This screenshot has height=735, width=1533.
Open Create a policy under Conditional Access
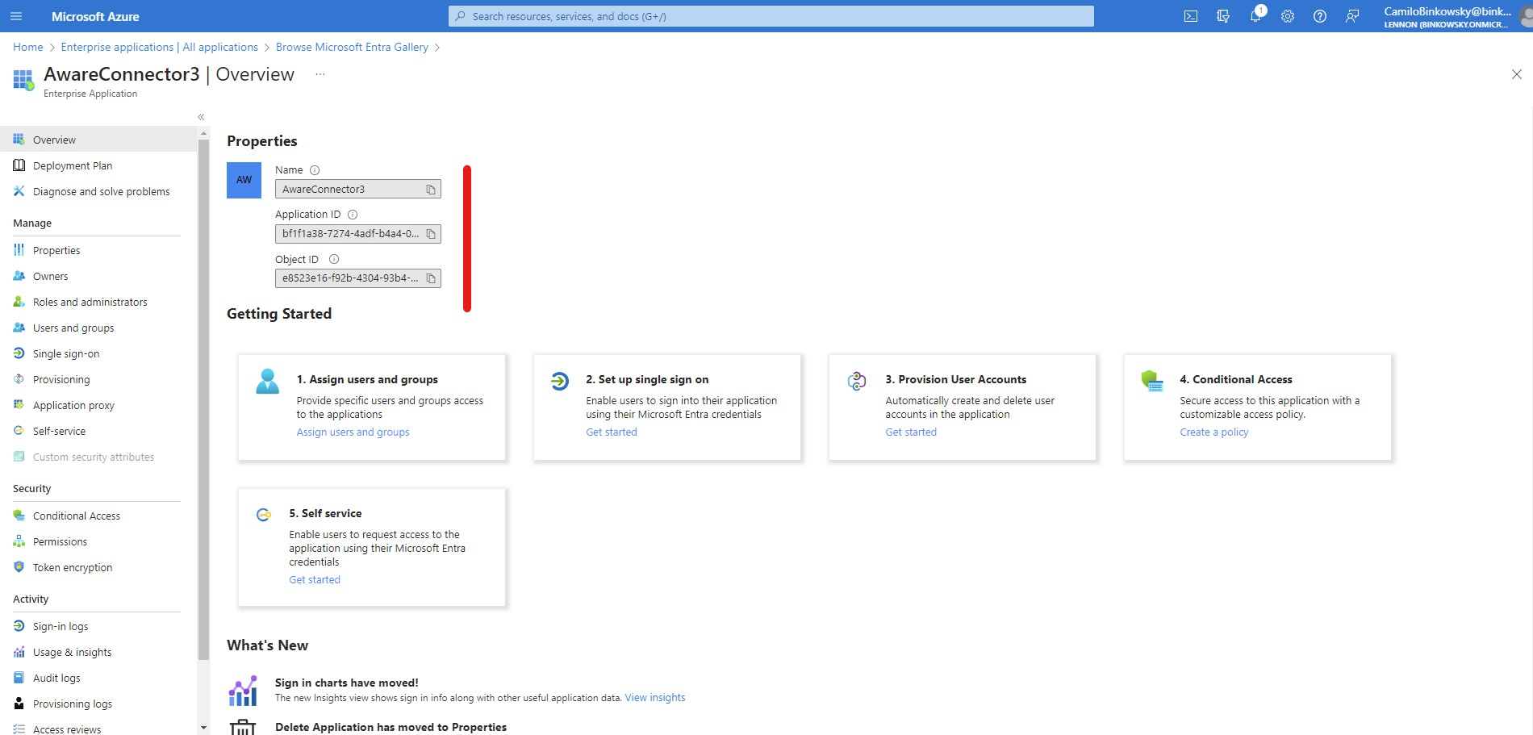click(x=1213, y=432)
